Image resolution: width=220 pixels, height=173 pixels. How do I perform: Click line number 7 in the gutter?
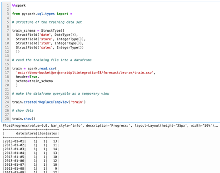tap(8, 30)
